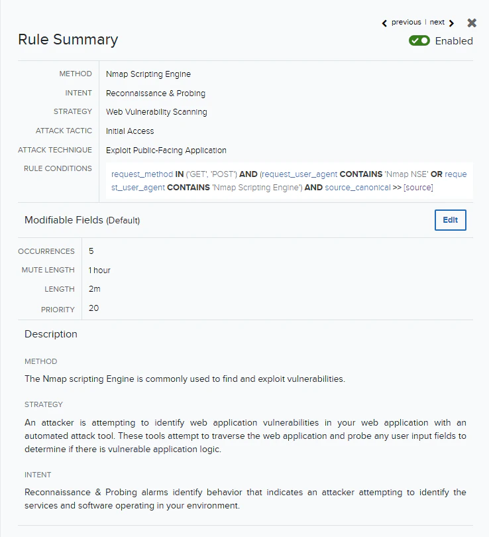Select the Mute Length value '1 hour'

click(99, 270)
